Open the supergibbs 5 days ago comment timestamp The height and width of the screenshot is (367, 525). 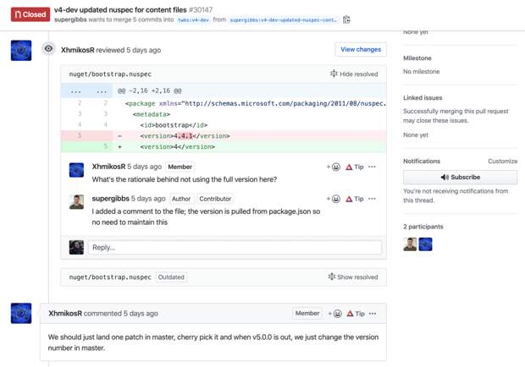point(148,199)
